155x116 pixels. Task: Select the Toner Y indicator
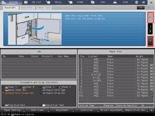(x=10, y=87)
